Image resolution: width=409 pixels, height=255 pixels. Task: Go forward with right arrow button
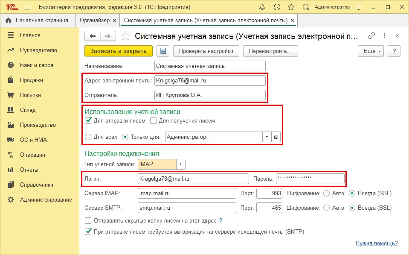point(108,36)
